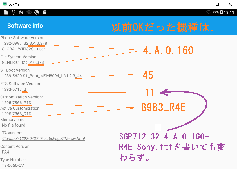237x169 pixels.
Task: Click the Customization Version label
Action: click(x=21, y=97)
